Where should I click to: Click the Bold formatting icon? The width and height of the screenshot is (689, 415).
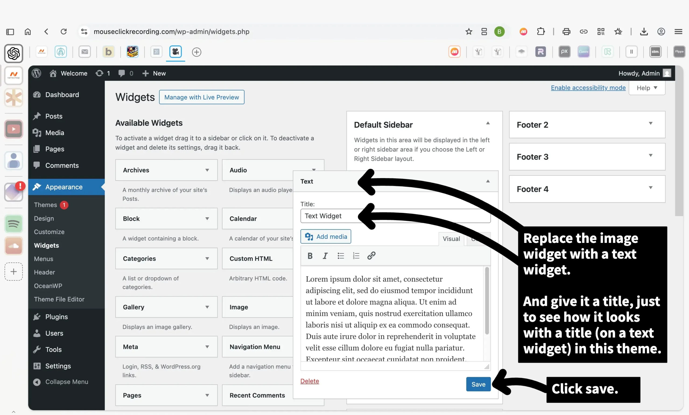point(310,256)
